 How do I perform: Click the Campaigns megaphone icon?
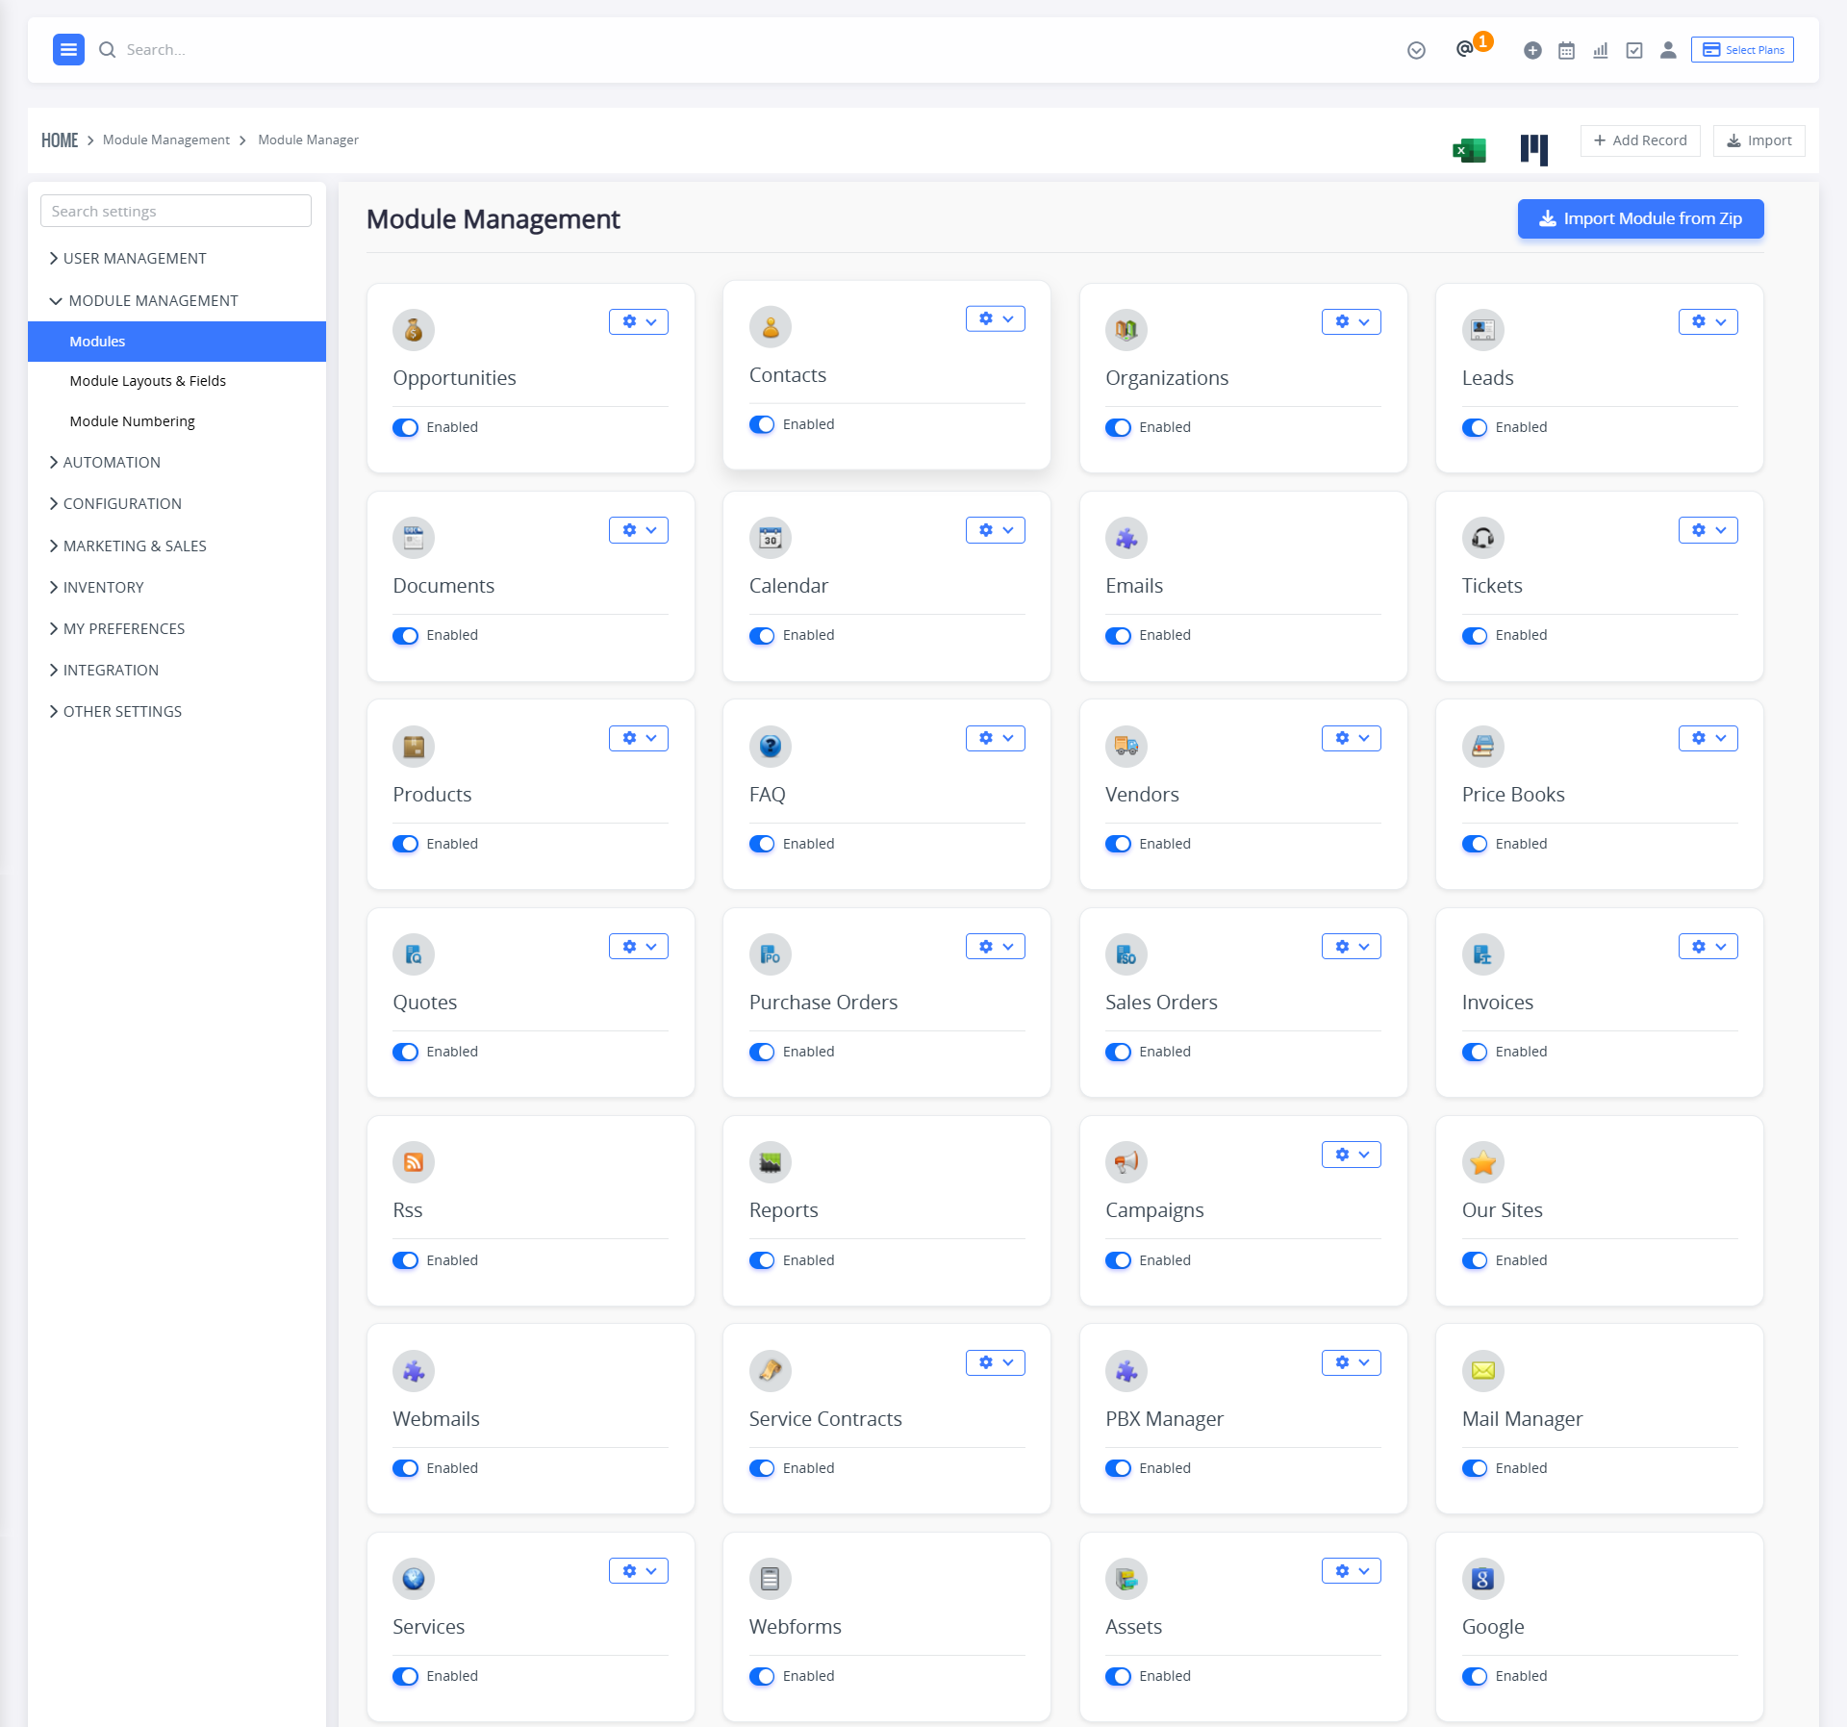(1126, 1162)
